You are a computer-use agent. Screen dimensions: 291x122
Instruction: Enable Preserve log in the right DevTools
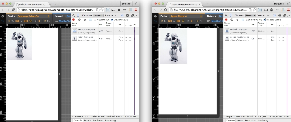coord(248,20)
